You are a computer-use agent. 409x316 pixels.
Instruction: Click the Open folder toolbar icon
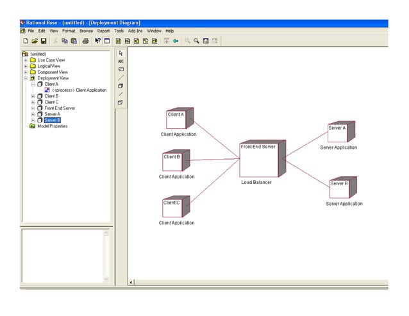[x=34, y=40]
